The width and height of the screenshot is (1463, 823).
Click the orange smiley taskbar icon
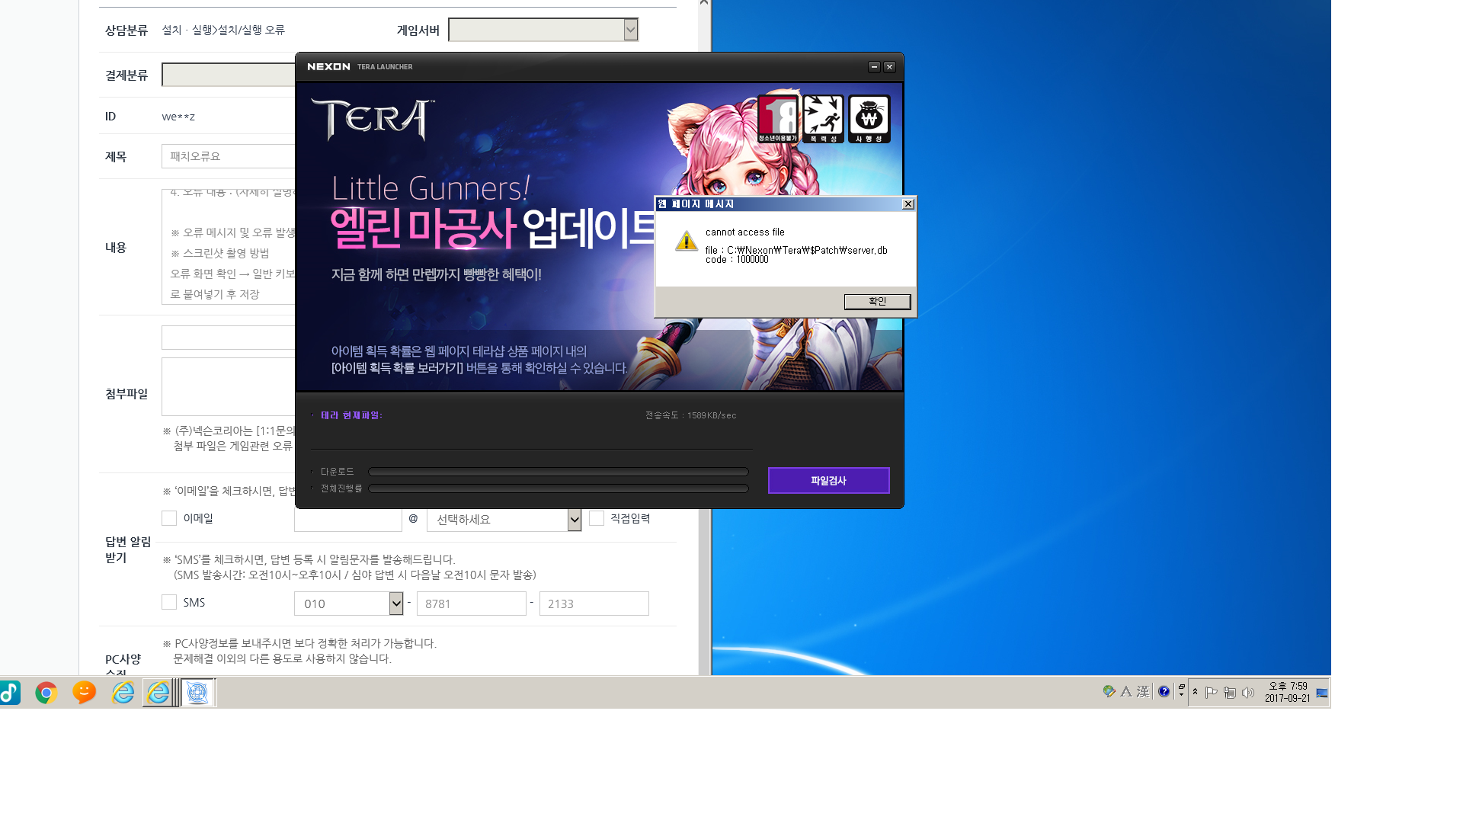point(84,692)
